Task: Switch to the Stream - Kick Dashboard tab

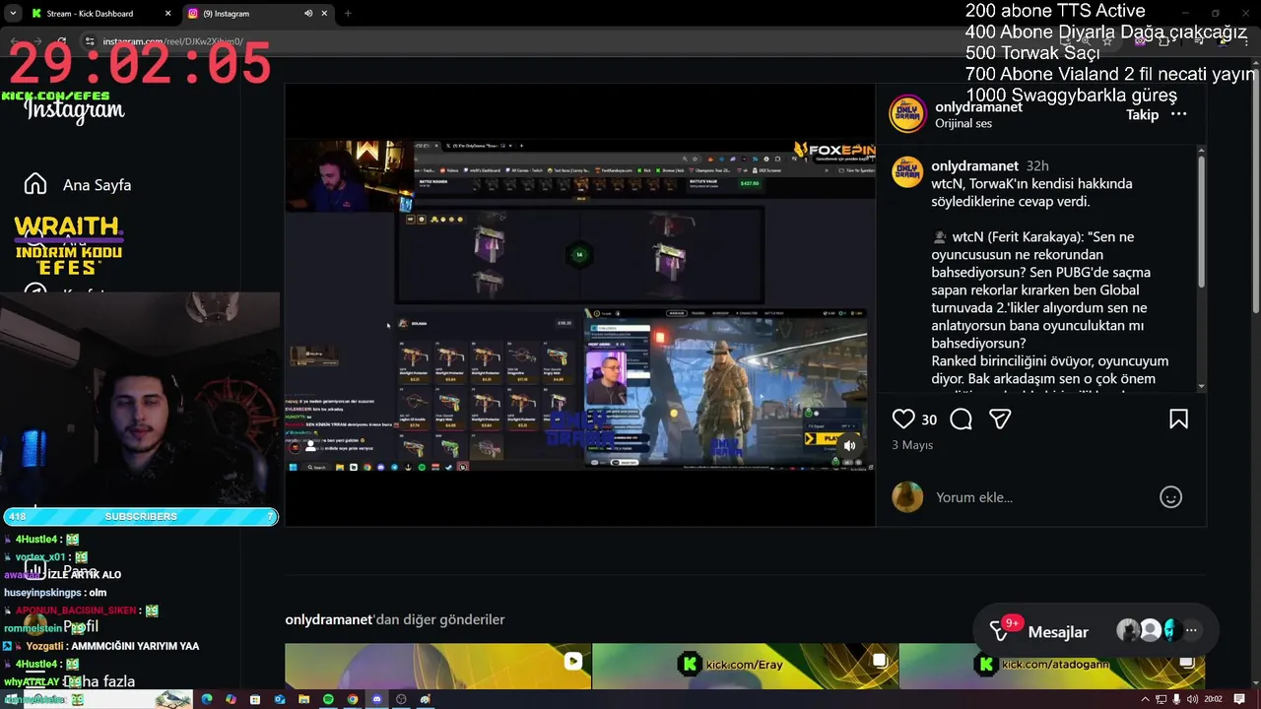Action: 100,14
